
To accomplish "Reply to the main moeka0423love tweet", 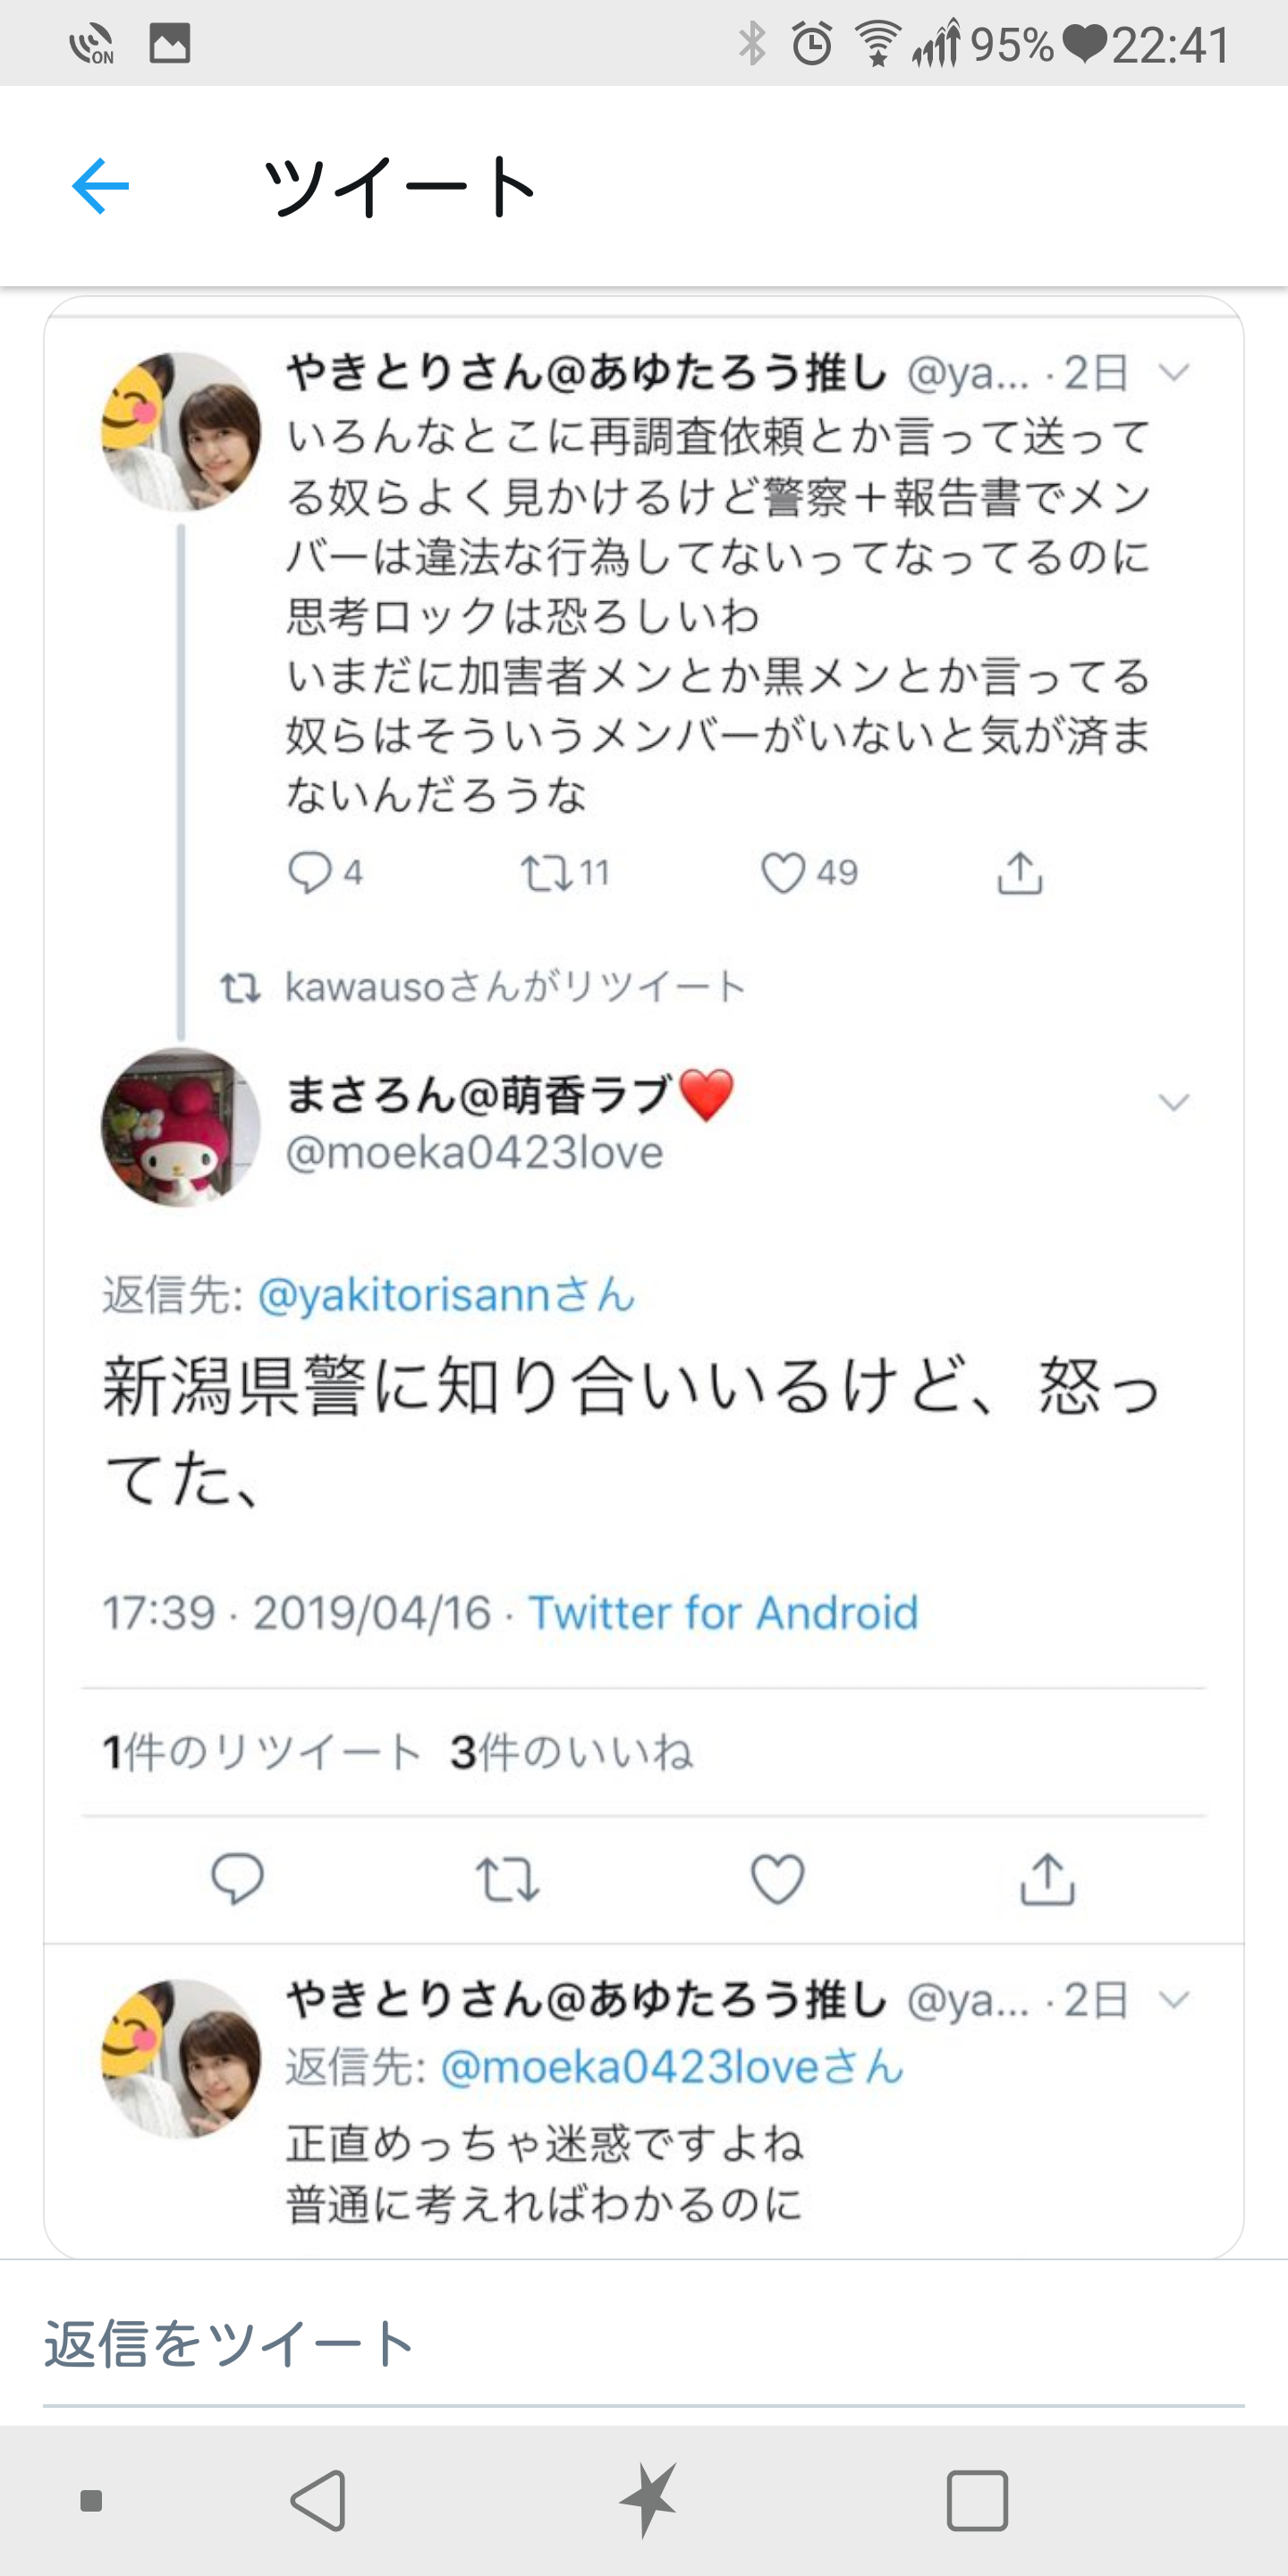I will click(x=237, y=1879).
